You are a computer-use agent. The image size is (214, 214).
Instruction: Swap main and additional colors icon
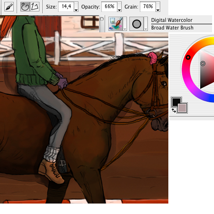click(174, 110)
